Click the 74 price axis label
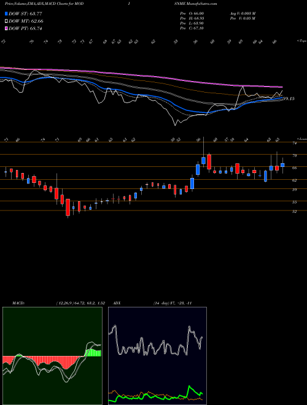Viewport: 307px width, 405px height. [x=294, y=143]
